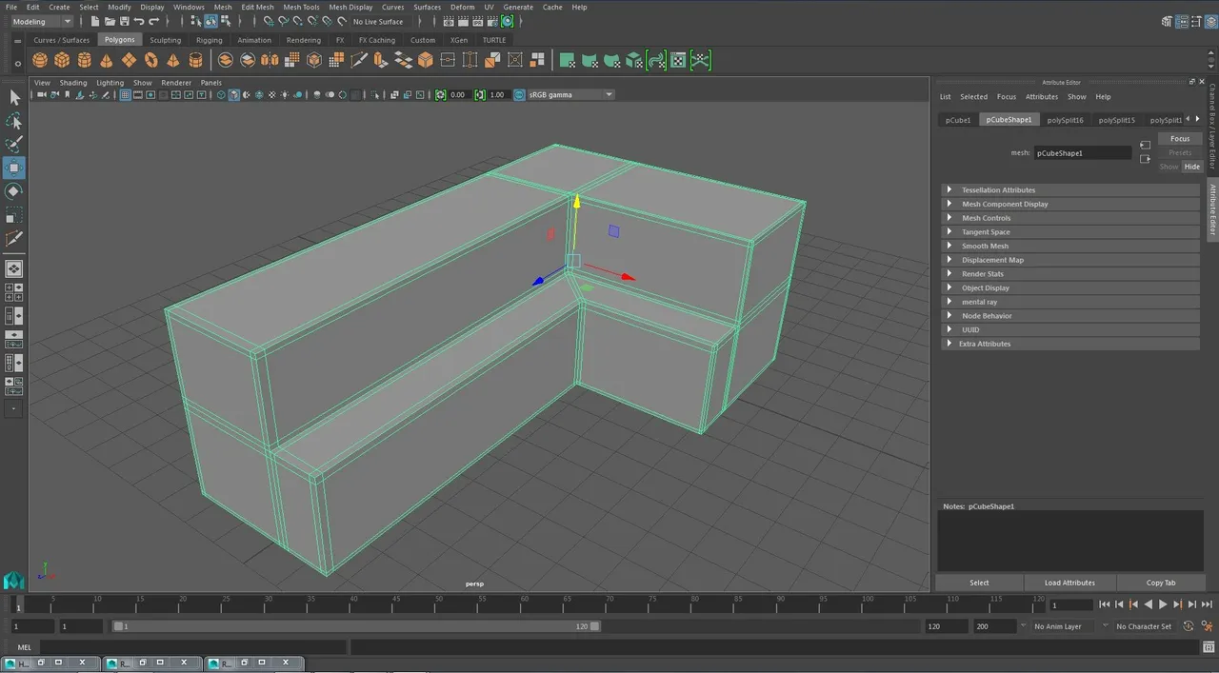Toggle the No Live Surface option
Viewport: 1219px width, 673px height.
click(378, 21)
